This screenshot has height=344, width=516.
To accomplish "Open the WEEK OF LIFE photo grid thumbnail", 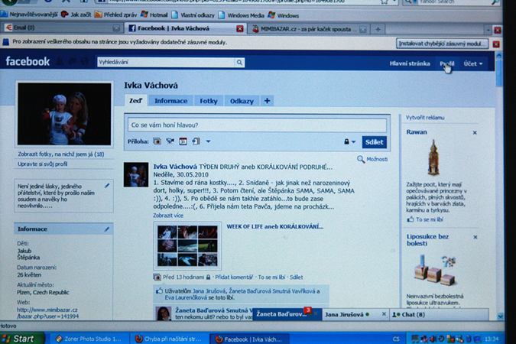I will (187, 245).
